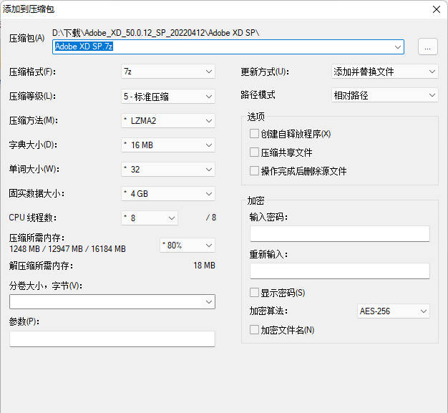Open the 压缩等级 dropdown showing 5 - 标准压缩

[x=168, y=97]
